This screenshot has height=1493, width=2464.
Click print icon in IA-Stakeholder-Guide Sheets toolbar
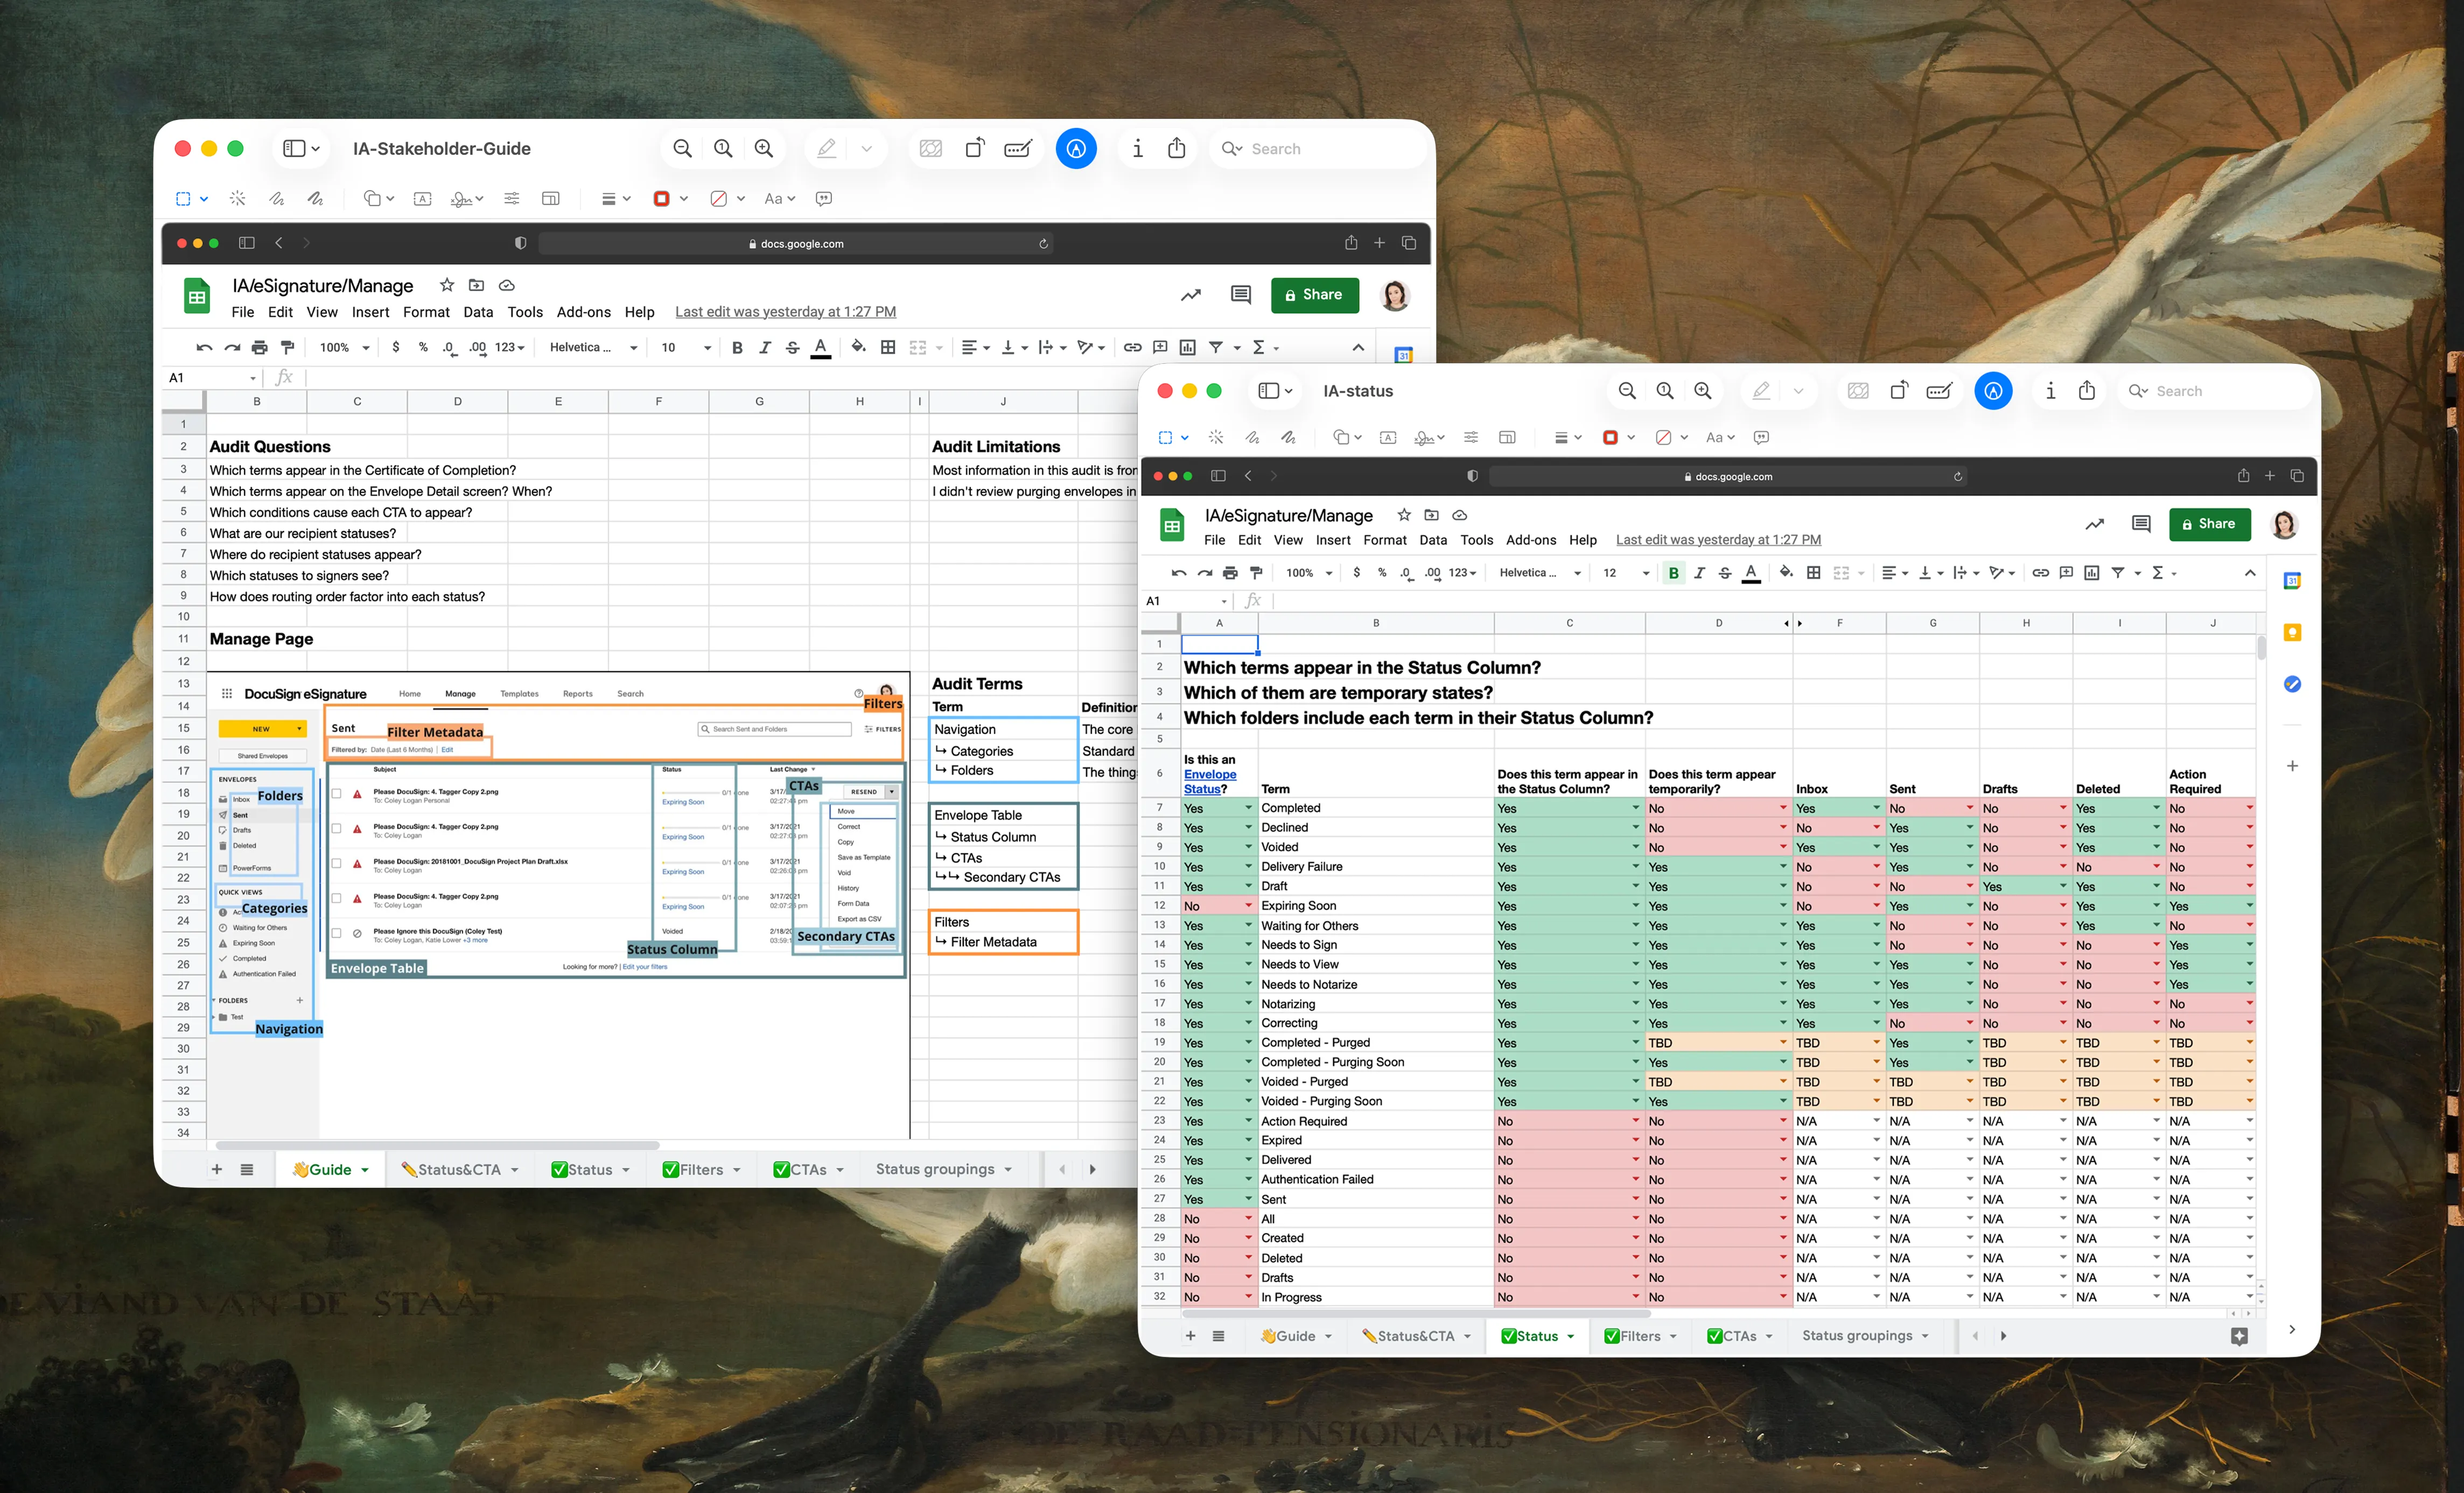click(x=260, y=348)
